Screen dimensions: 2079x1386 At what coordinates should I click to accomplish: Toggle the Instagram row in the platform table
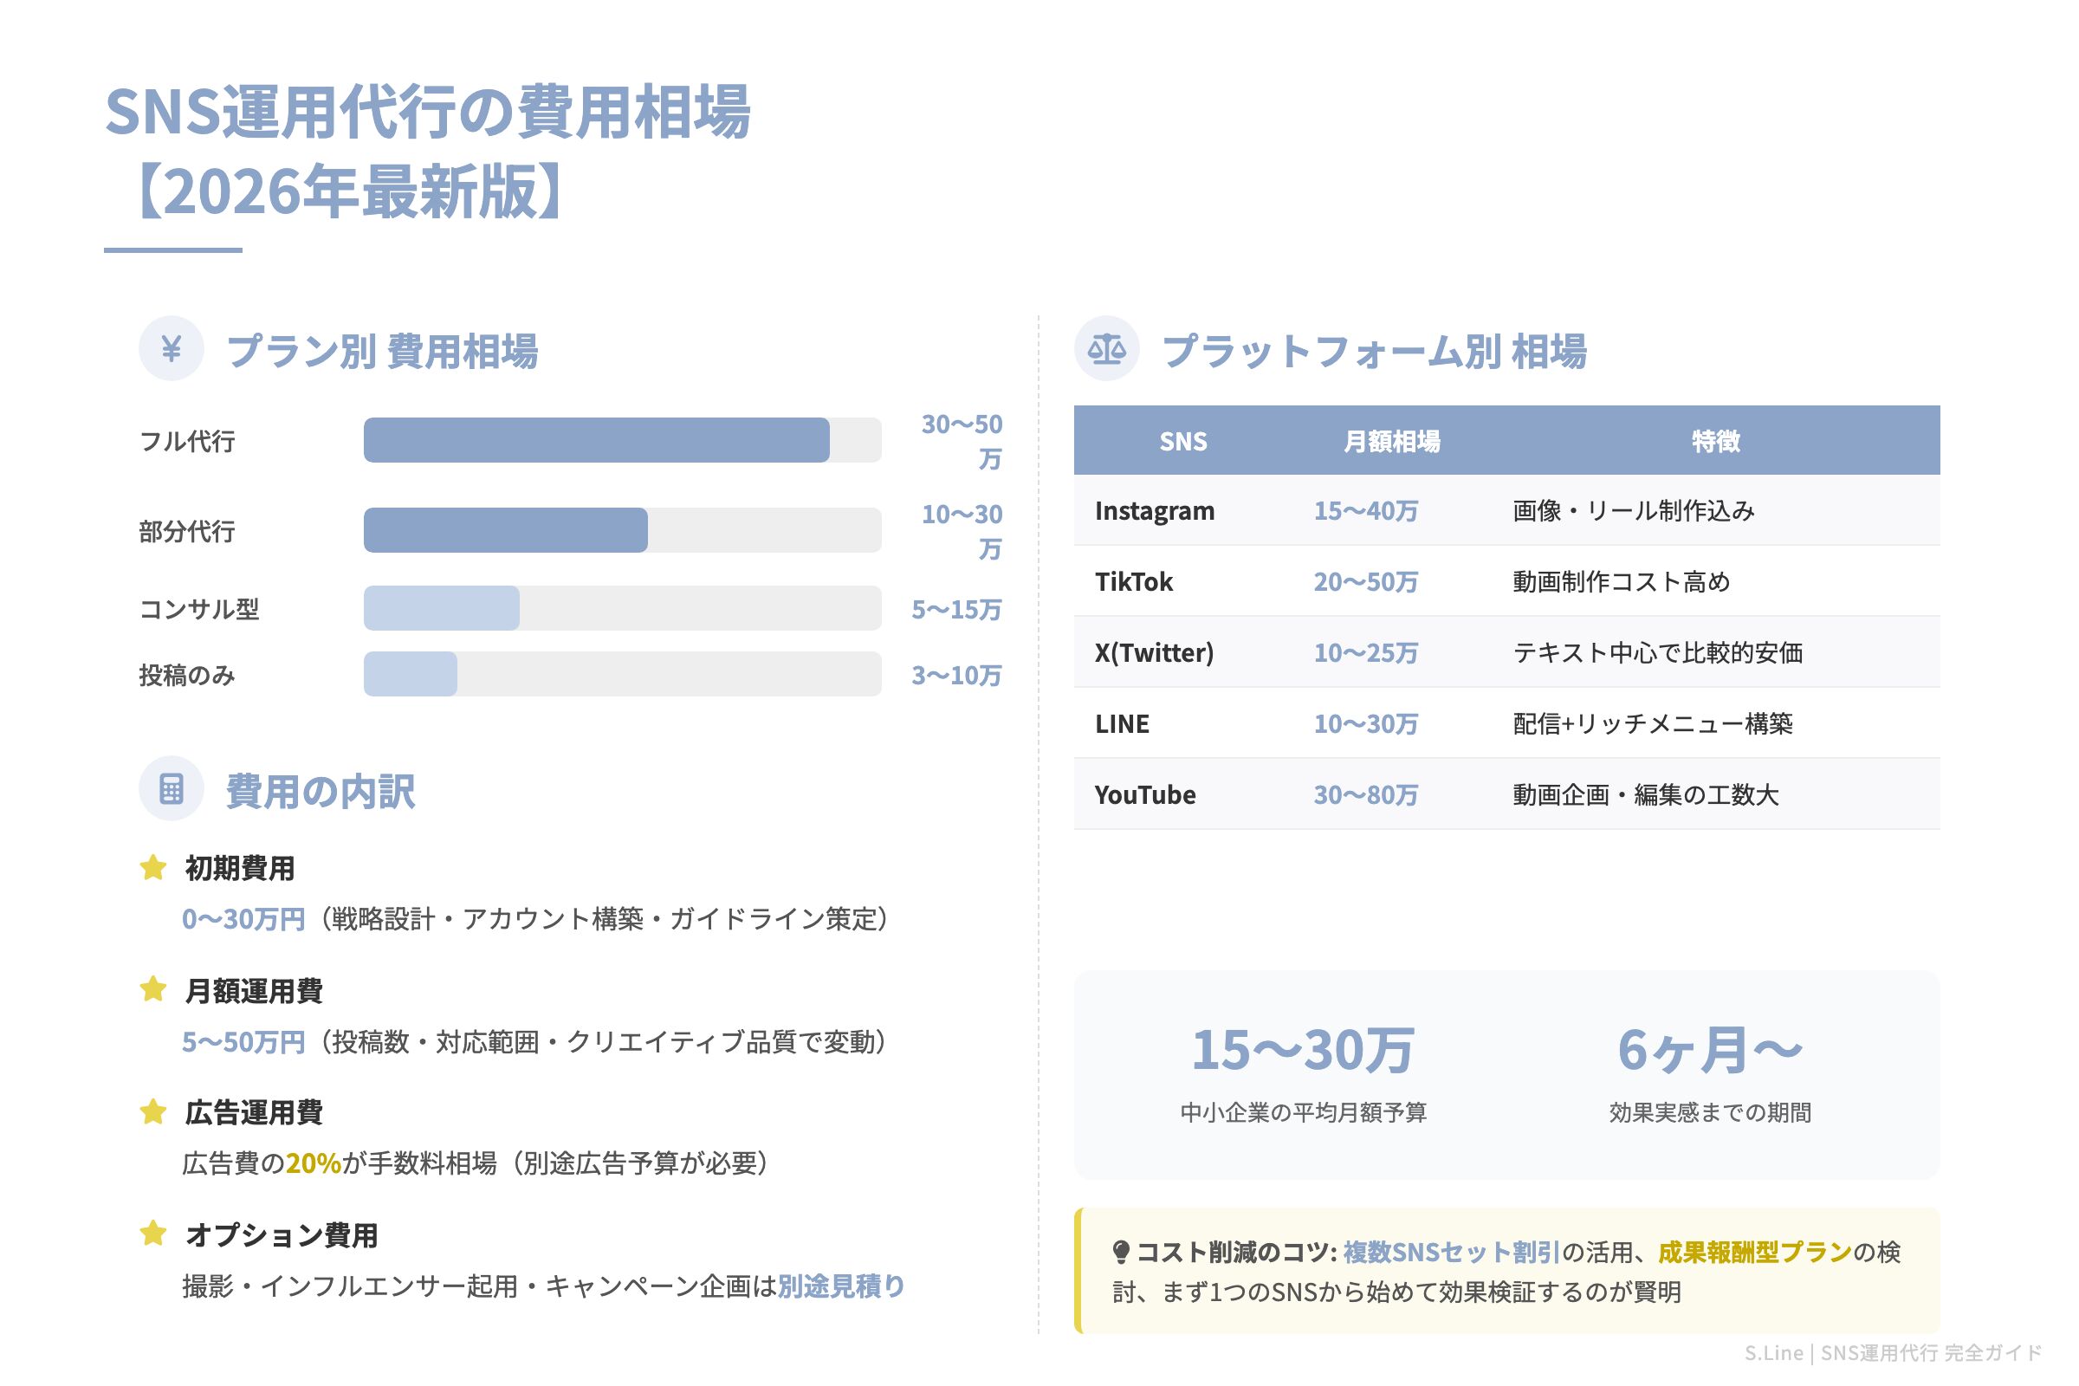pos(1503,511)
